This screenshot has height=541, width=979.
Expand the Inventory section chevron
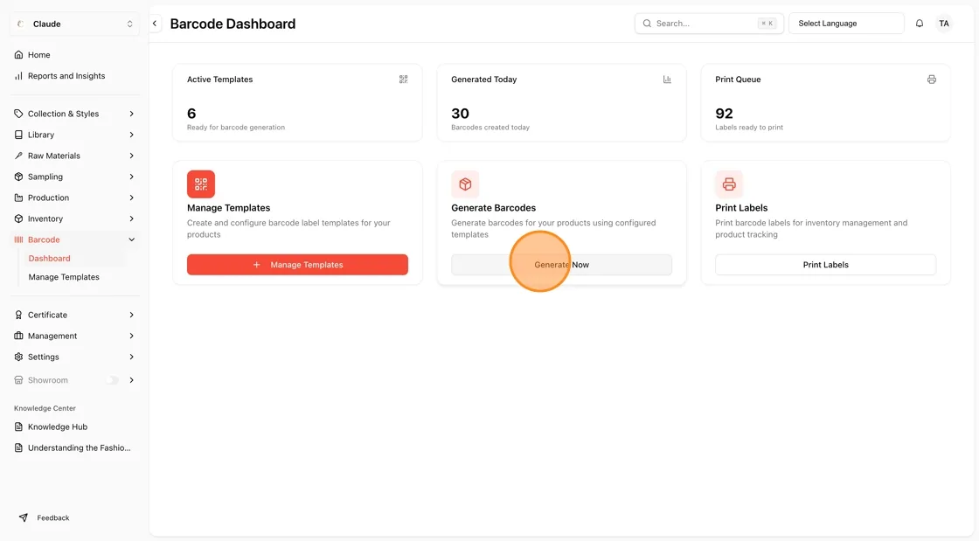[x=131, y=219]
